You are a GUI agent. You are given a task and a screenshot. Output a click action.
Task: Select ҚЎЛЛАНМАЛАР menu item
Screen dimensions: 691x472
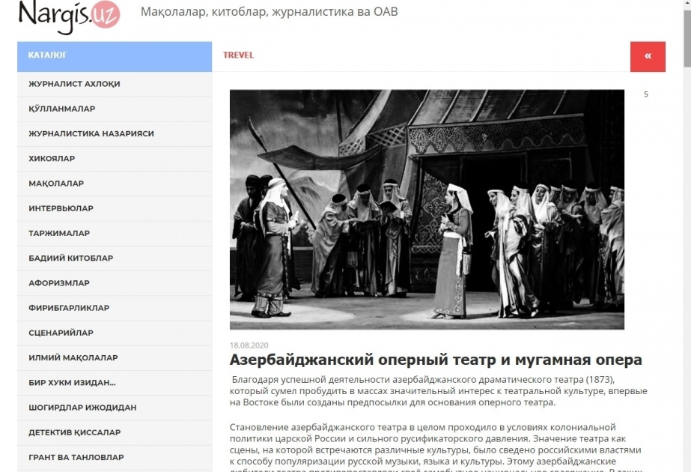click(x=115, y=109)
